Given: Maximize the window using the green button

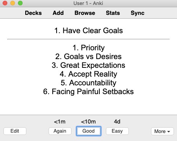Looking at the screenshot, I should [20, 3].
